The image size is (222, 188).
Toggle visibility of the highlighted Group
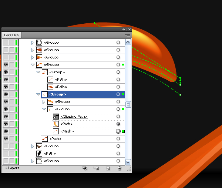[x=6, y=94]
